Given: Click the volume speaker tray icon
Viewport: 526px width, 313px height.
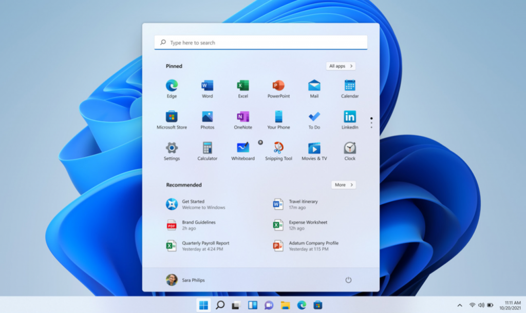Looking at the screenshot, I should (481, 305).
